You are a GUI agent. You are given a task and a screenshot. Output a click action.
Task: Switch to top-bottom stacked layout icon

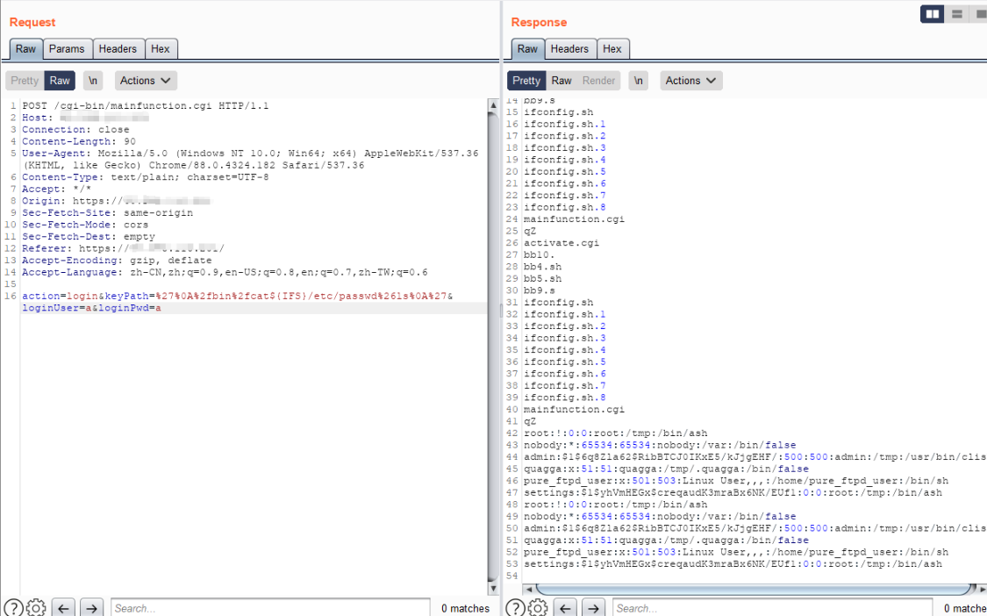pyautogui.click(x=957, y=14)
